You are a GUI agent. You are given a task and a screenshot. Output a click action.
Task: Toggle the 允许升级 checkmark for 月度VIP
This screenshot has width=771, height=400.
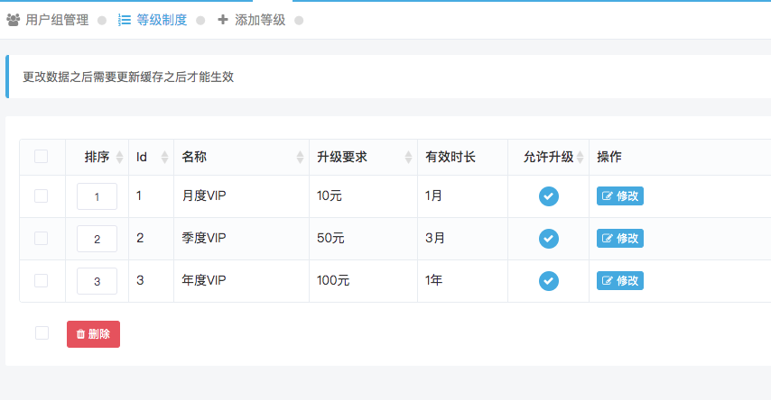coord(549,196)
